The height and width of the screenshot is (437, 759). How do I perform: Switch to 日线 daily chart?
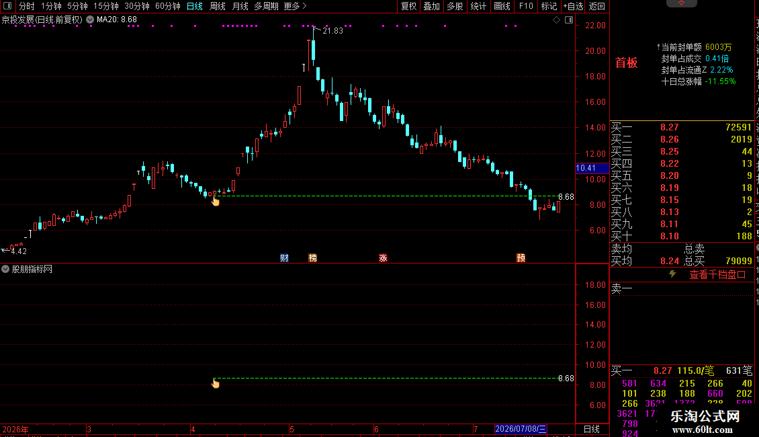tap(195, 6)
